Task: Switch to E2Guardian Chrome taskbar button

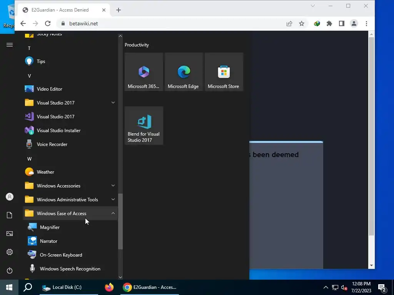Action: 150,287
